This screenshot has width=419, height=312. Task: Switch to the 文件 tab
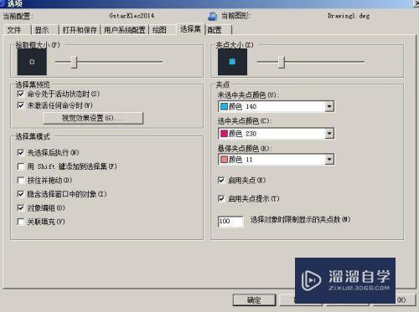pos(14,29)
